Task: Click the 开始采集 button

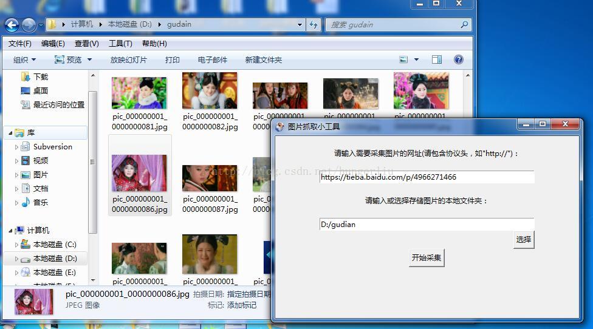Action: (x=427, y=257)
